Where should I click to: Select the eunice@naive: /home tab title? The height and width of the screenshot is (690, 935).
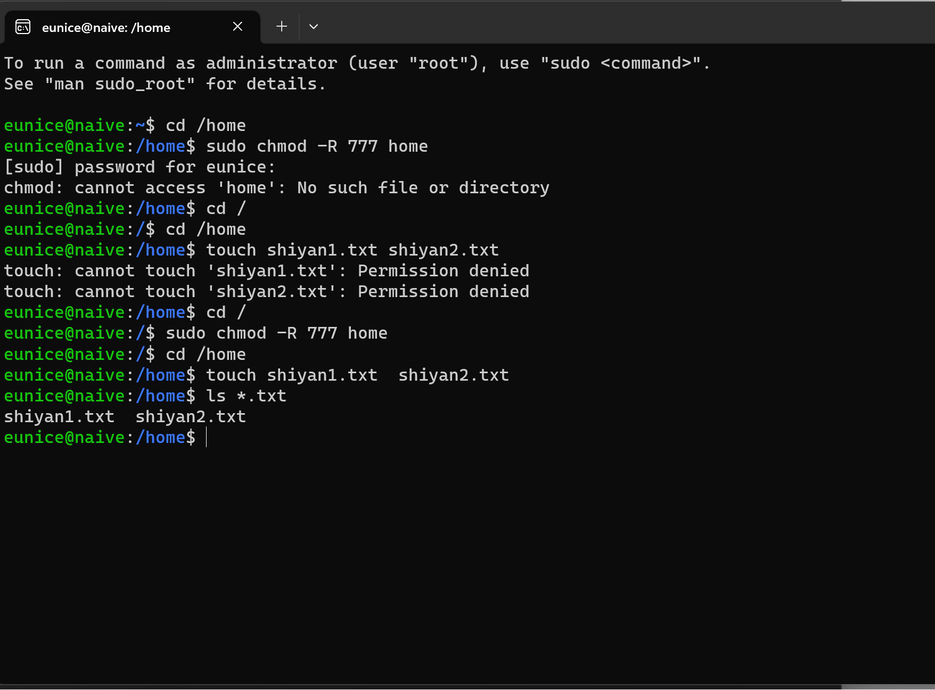pos(106,28)
